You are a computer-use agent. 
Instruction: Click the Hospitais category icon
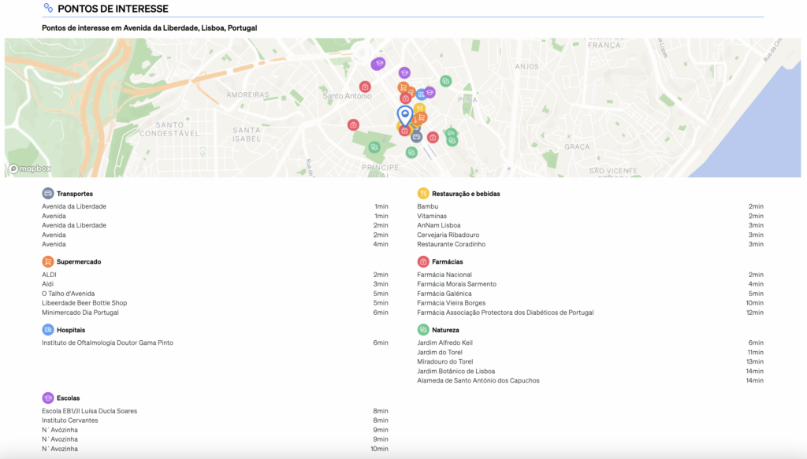(48, 329)
